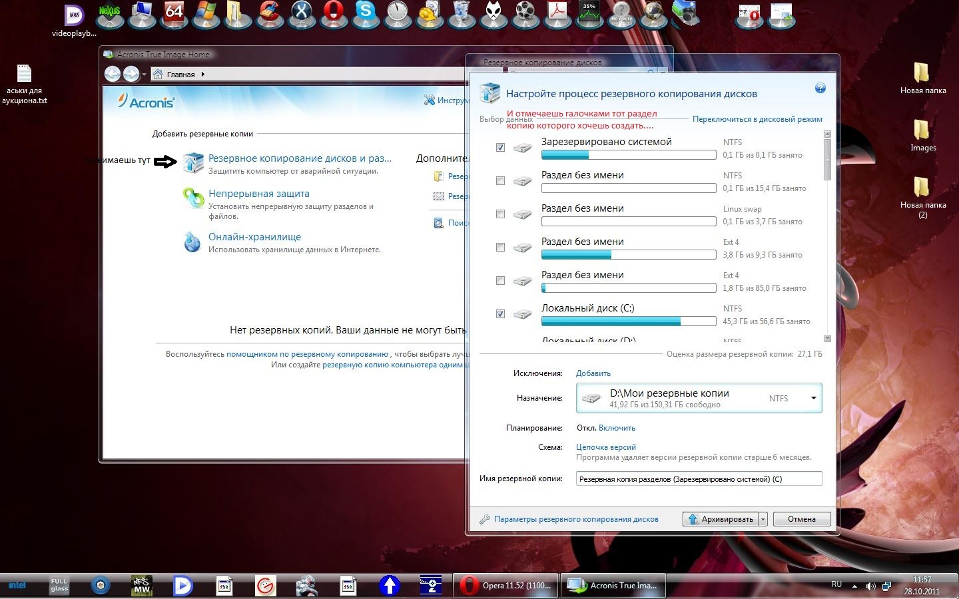Click the NFS MW taskbar icon

(x=142, y=585)
